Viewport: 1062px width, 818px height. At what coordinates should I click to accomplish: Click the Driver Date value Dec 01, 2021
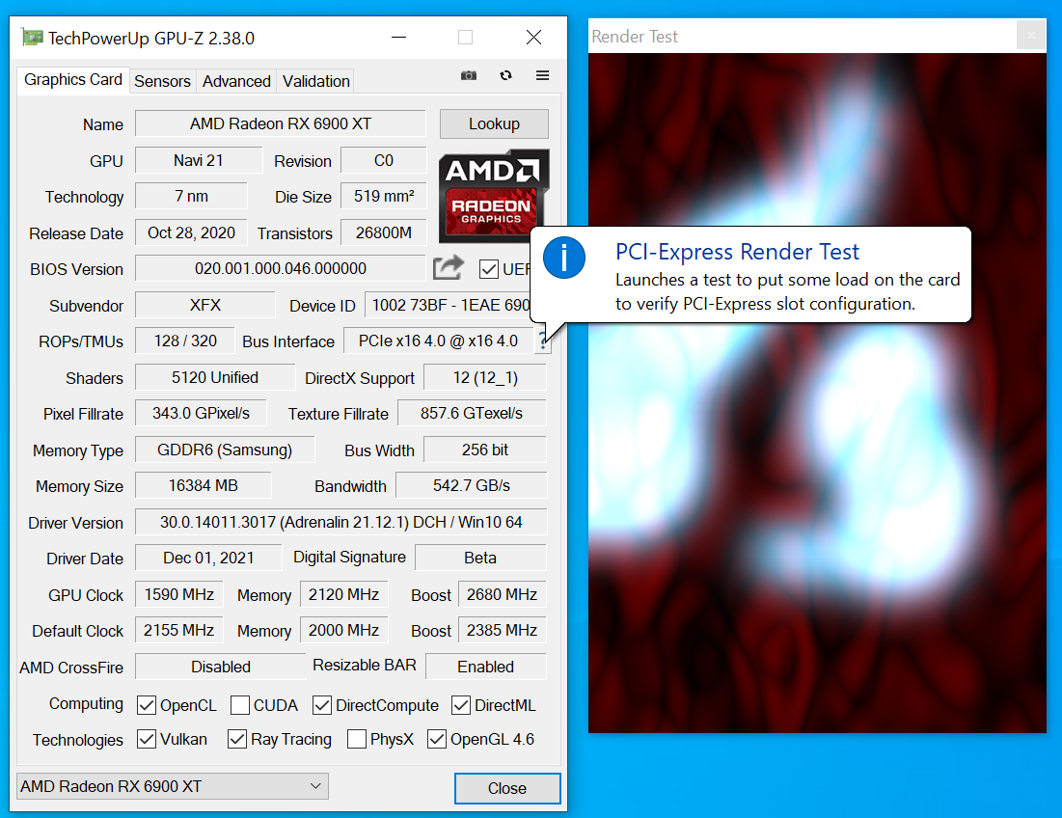click(x=208, y=558)
